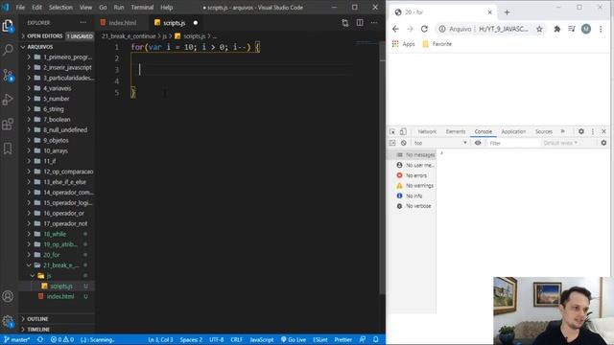This screenshot has height=345, width=614.
Task: Collapse the 21_break_e_ folder
Action: click(57, 265)
